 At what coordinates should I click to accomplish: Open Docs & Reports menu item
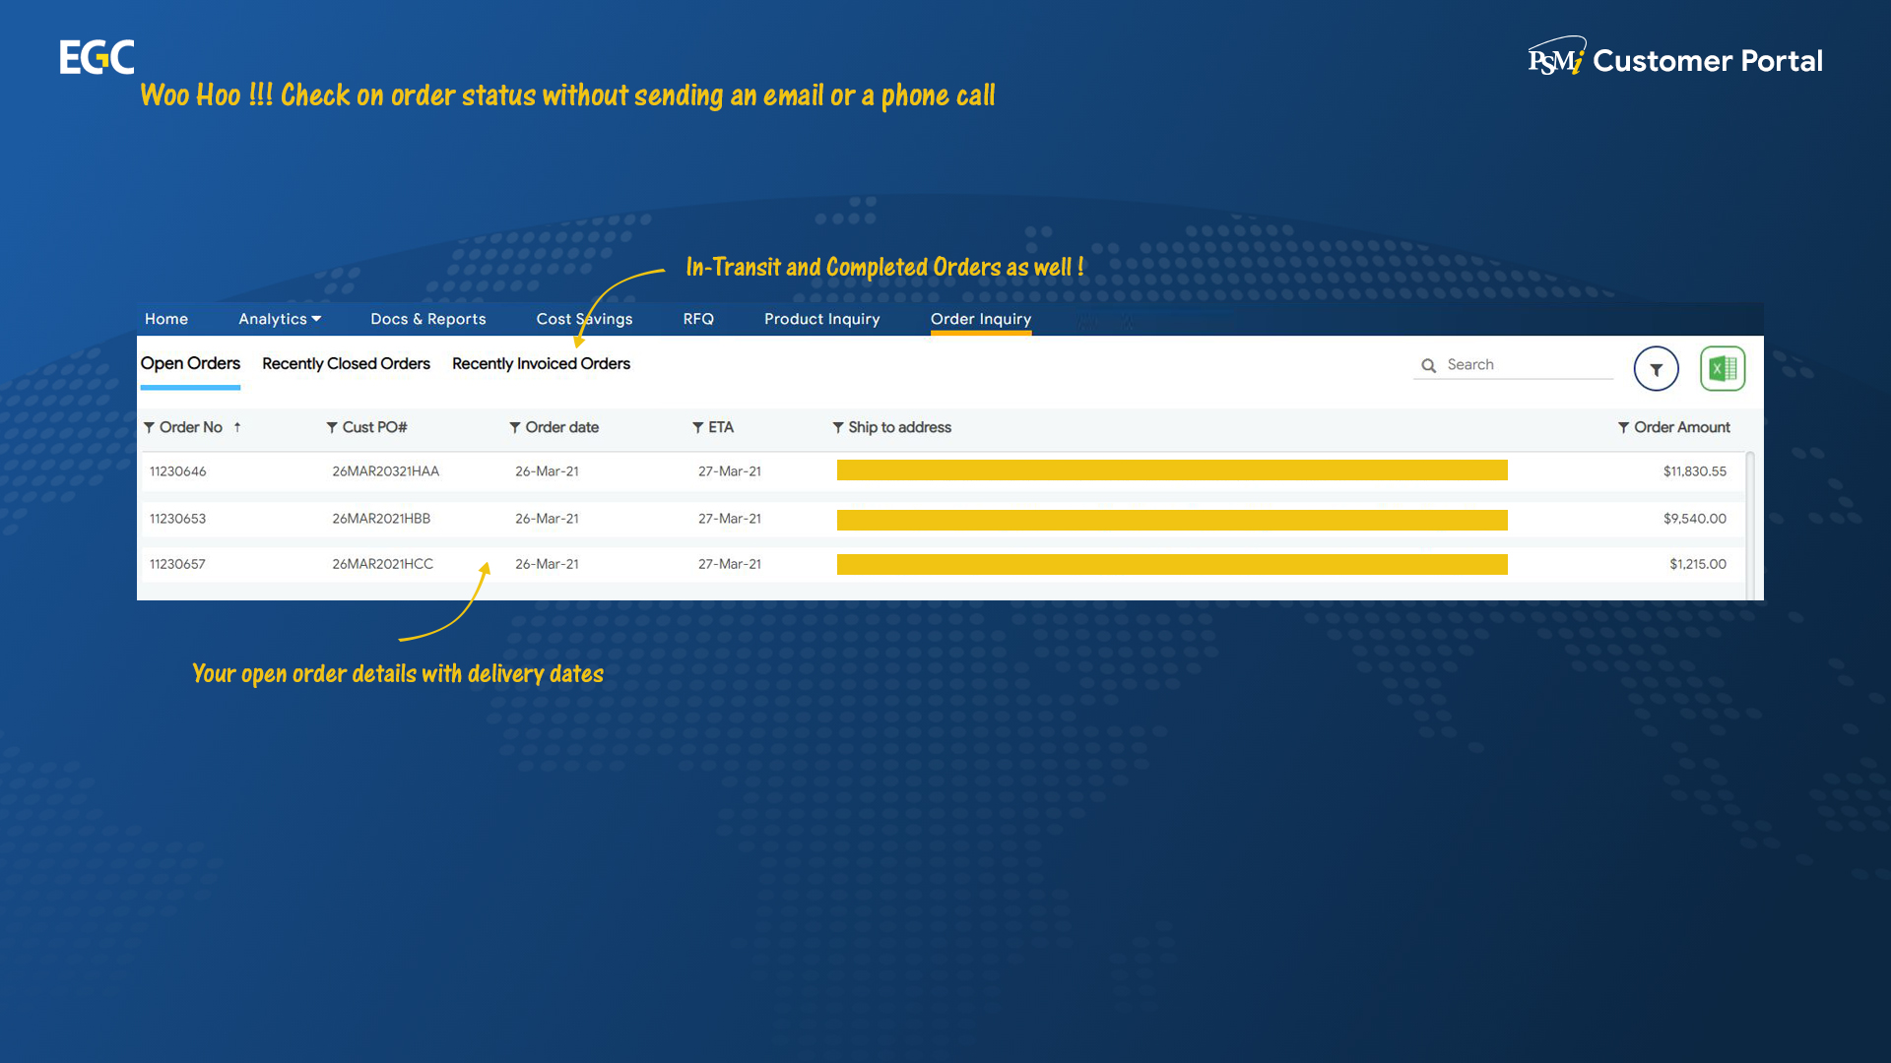(x=427, y=319)
